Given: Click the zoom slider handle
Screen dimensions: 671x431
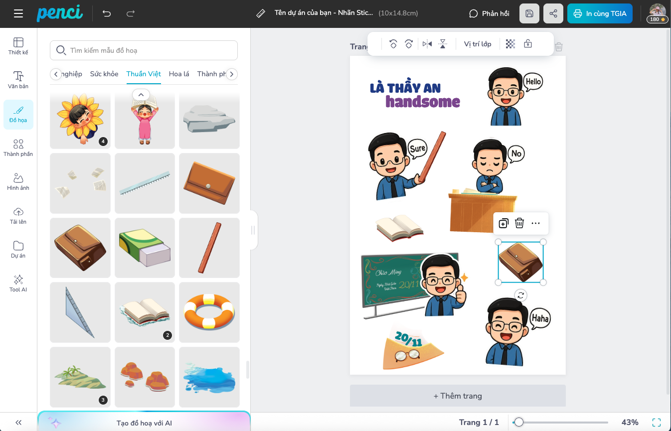Looking at the screenshot, I should click(519, 422).
